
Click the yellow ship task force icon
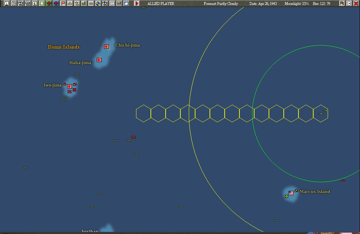[x=70, y=4]
